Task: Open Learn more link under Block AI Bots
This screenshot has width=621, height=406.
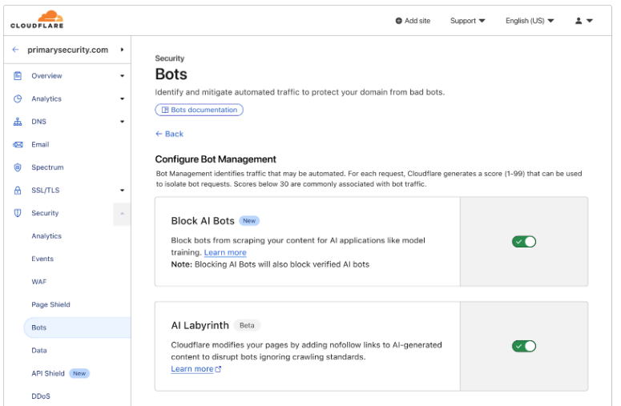Action: tap(225, 252)
